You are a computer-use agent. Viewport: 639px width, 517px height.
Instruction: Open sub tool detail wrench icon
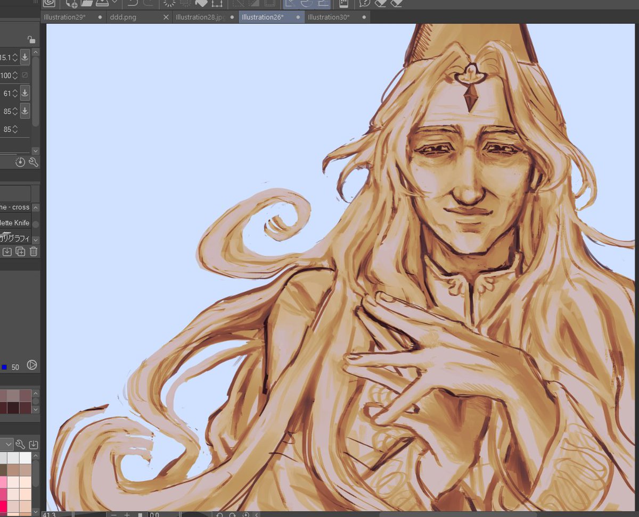[33, 162]
